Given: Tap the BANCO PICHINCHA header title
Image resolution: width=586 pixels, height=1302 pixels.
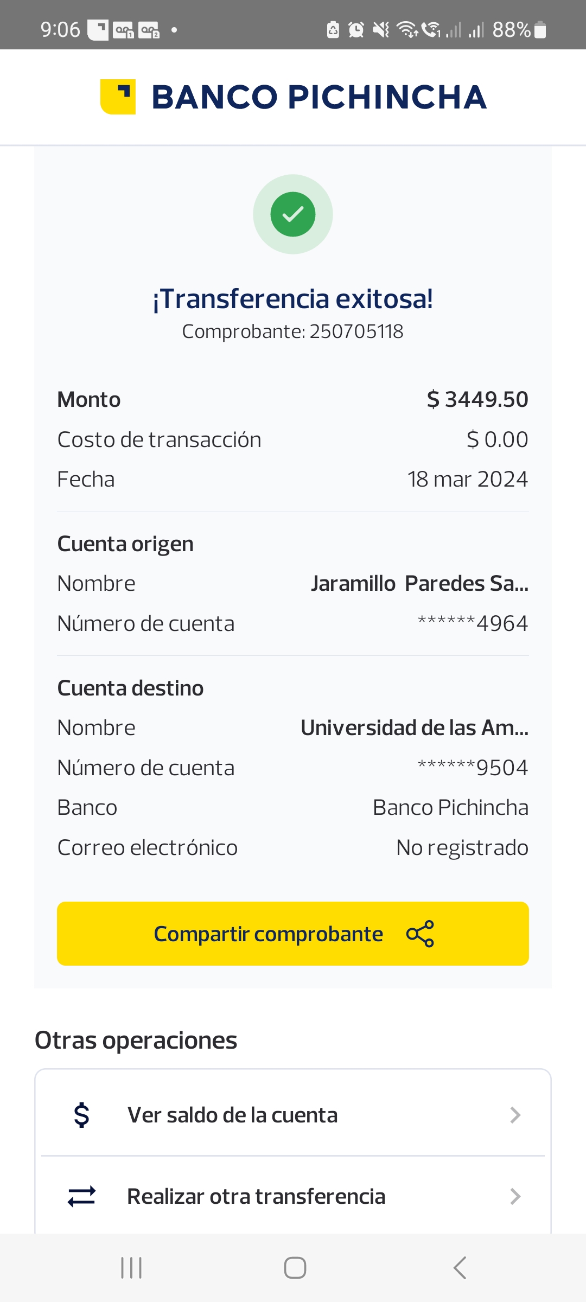Looking at the screenshot, I should (319, 97).
